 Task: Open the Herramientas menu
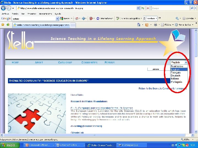[45, 14]
